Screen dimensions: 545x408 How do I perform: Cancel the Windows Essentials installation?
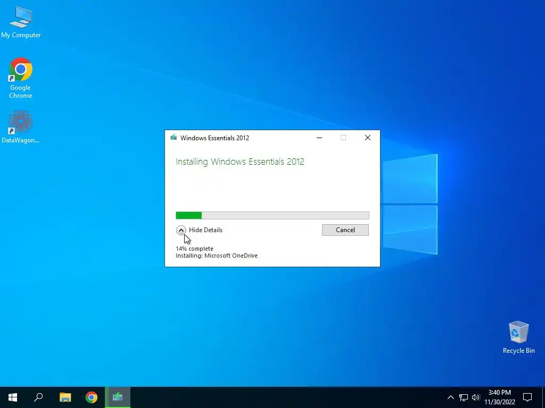tap(345, 230)
